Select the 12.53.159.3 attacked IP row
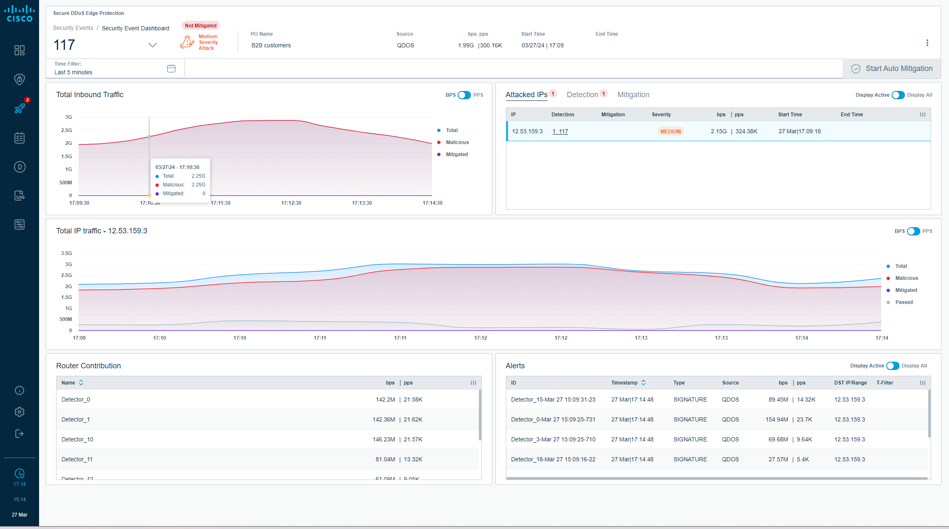The width and height of the screenshot is (949, 529). coord(718,131)
